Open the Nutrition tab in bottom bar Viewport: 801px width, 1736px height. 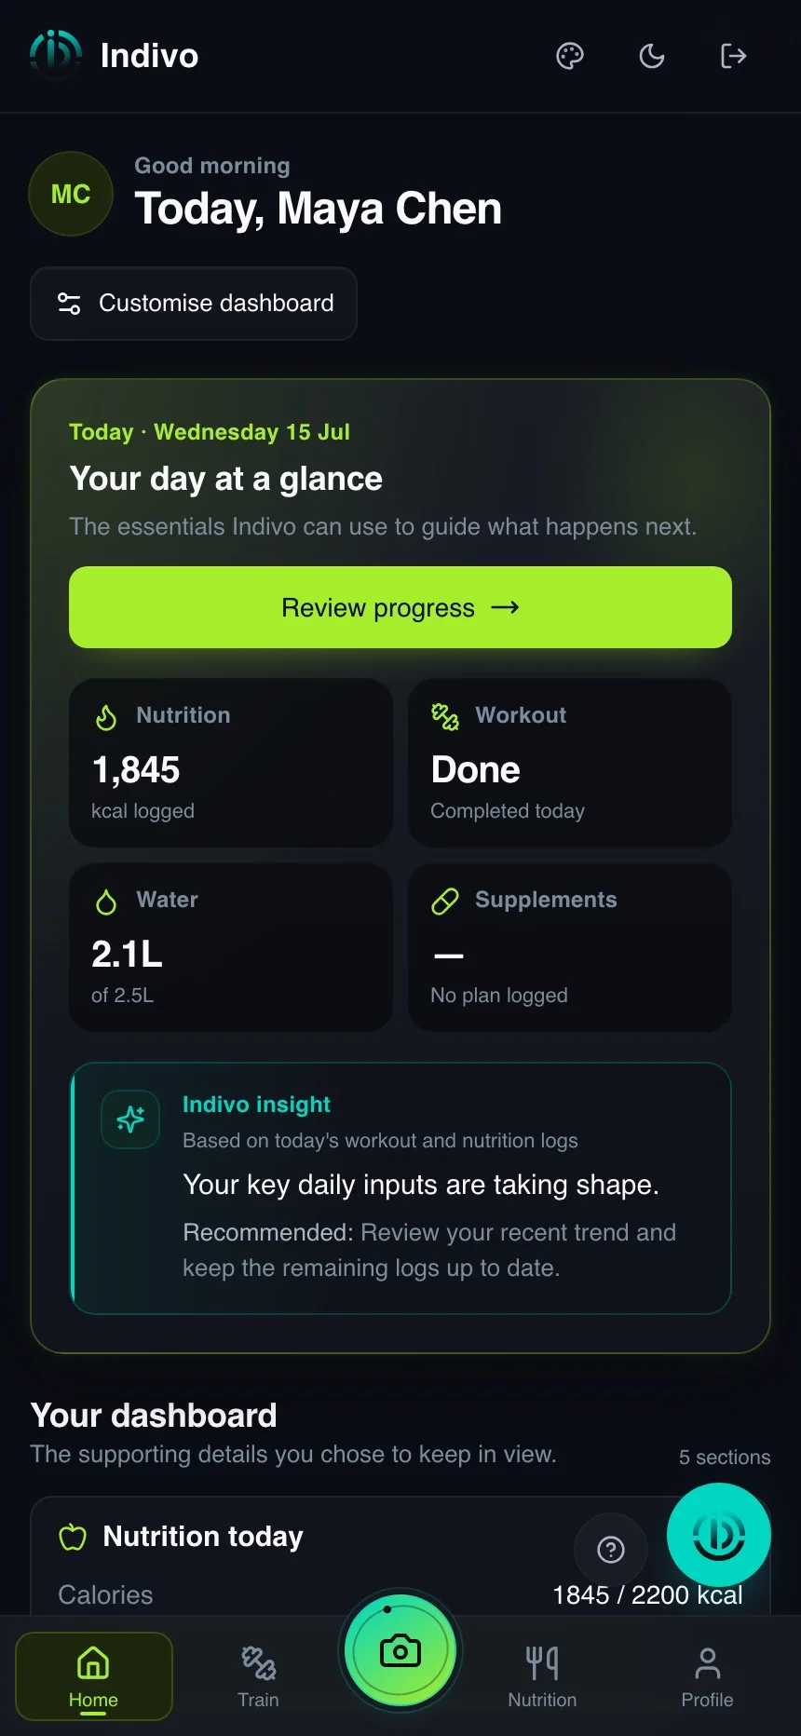[x=542, y=1676]
